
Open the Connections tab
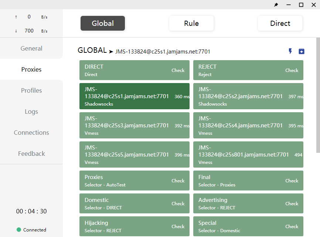tap(31, 133)
